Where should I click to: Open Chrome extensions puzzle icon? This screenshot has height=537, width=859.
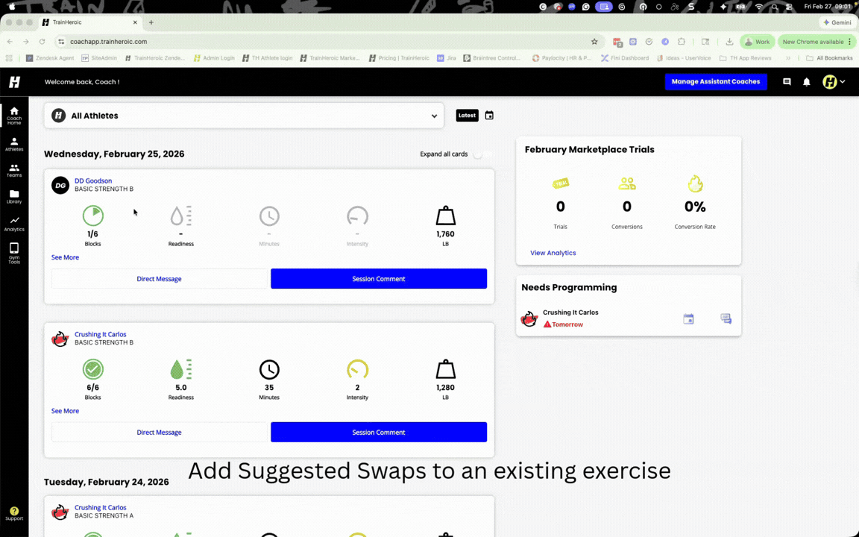pyautogui.click(x=682, y=42)
